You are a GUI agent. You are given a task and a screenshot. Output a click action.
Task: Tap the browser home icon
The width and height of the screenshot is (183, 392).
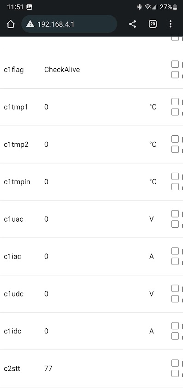pyautogui.click(x=11, y=24)
